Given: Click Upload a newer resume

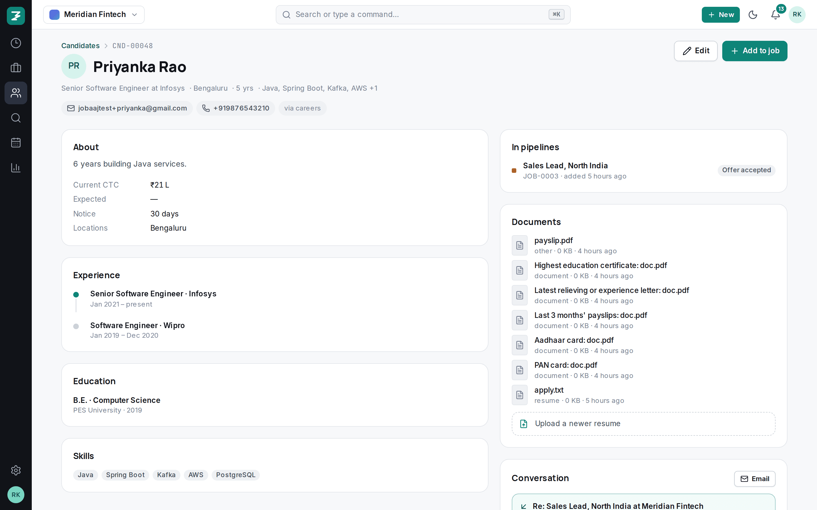Looking at the screenshot, I should [x=643, y=424].
